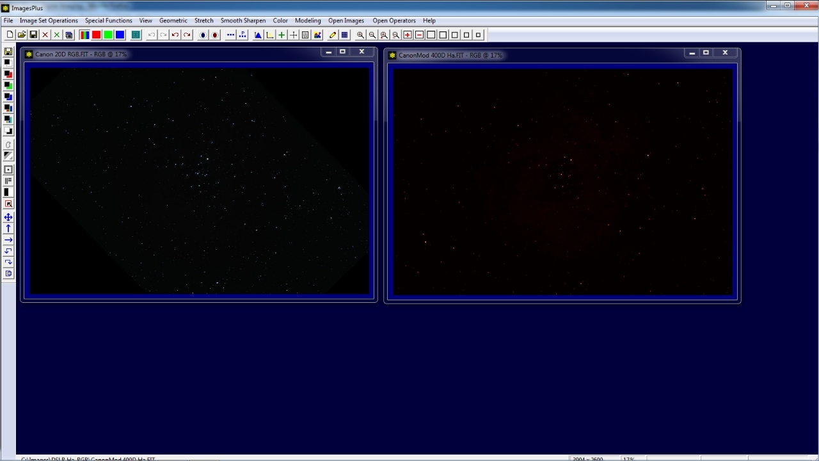Maximize the Canon 20D RGB.FIT image window
Viewport: 819px width, 461px height.
click(x=343, y=52)
